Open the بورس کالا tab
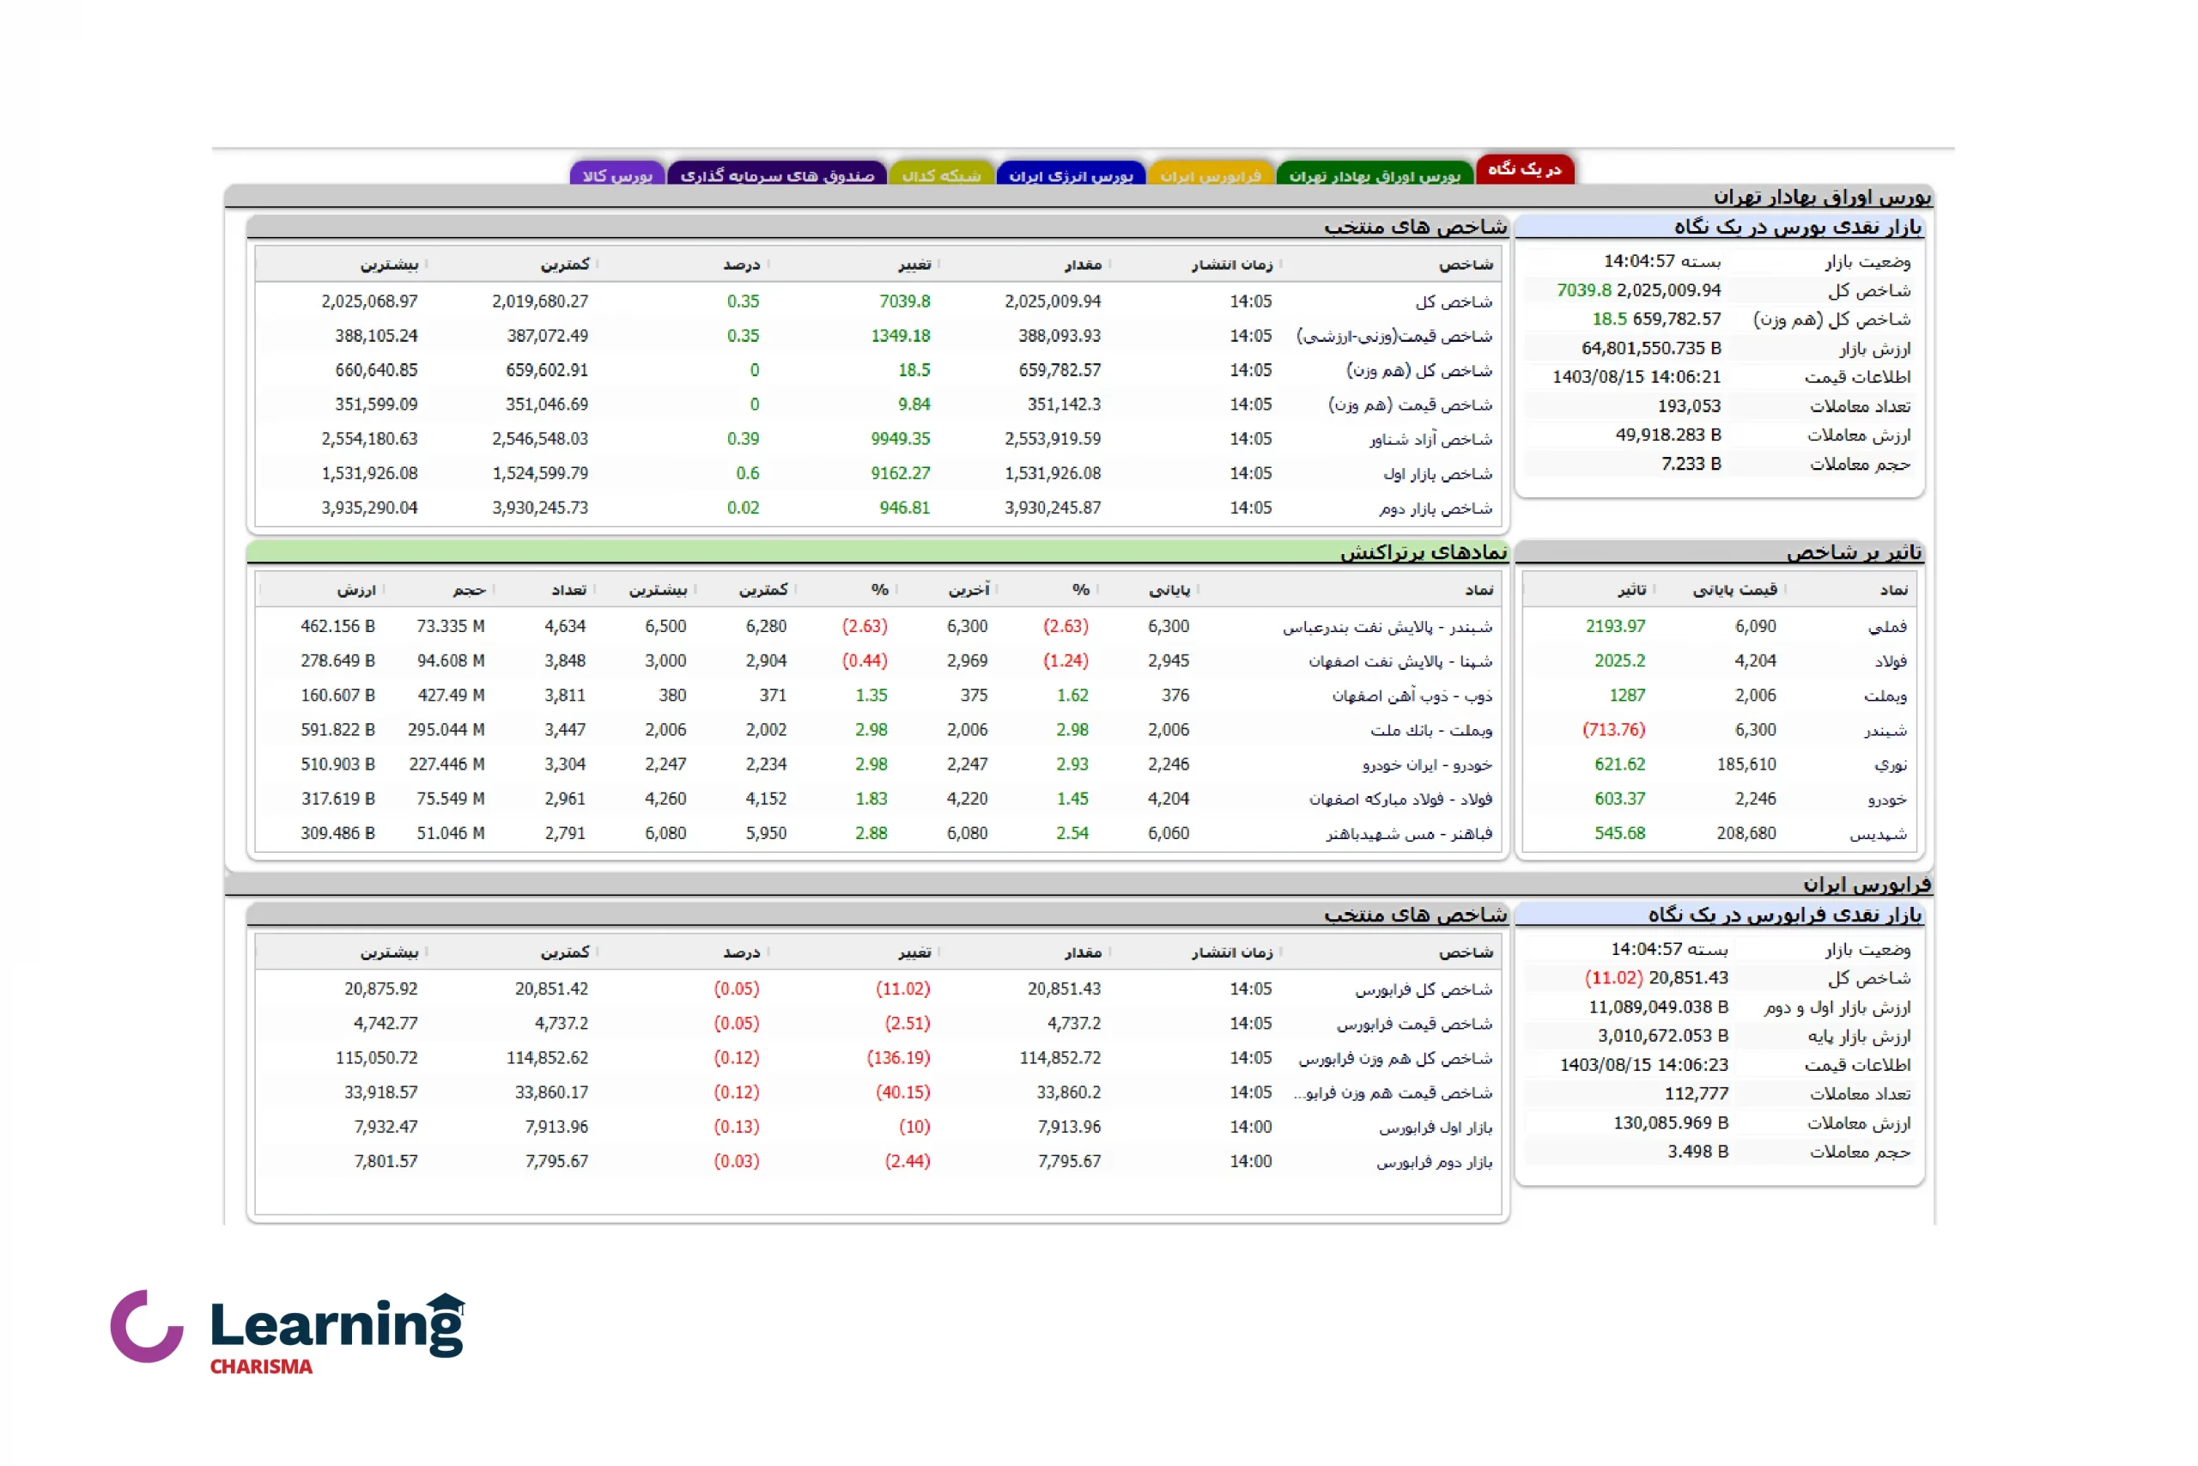This screenshot has height=1466, width=2198. [x=616, y=175]
